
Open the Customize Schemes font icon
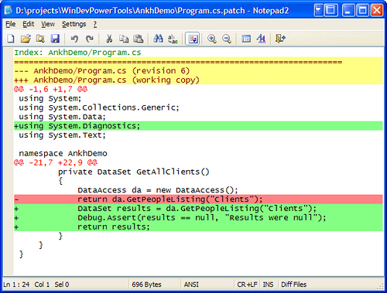pos(261,39)
